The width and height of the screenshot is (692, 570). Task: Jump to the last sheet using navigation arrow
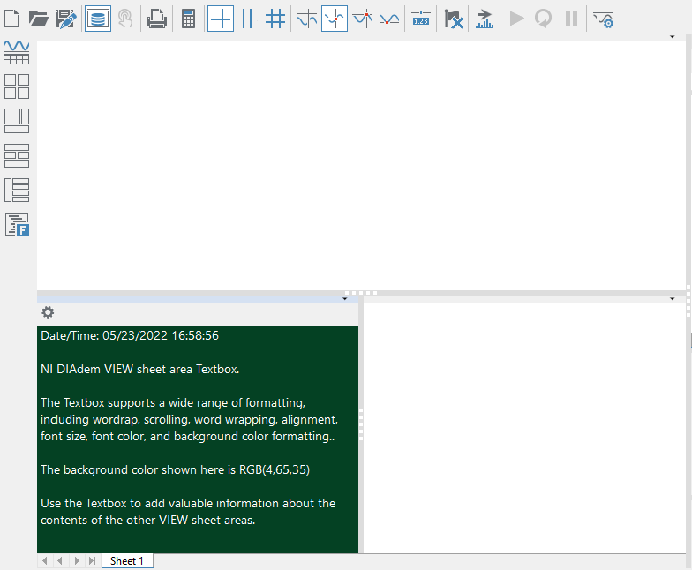click(92, 561)
